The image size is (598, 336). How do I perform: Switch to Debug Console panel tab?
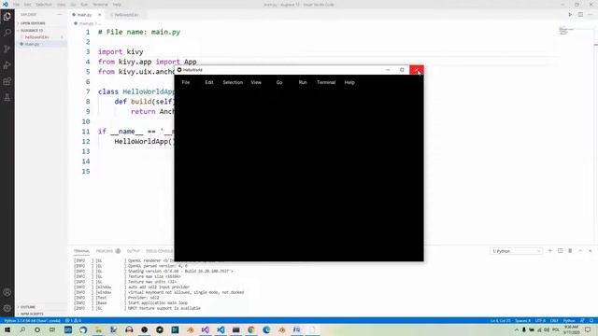(x=159, y=251)
